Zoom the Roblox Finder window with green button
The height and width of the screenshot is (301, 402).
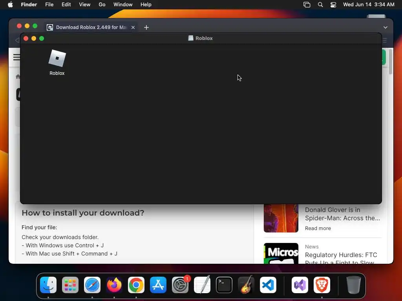click(42, 38)
